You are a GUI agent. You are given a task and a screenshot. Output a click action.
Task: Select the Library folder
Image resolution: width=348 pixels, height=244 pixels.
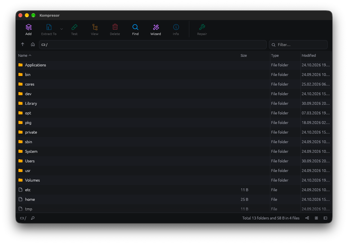(173, 103)
